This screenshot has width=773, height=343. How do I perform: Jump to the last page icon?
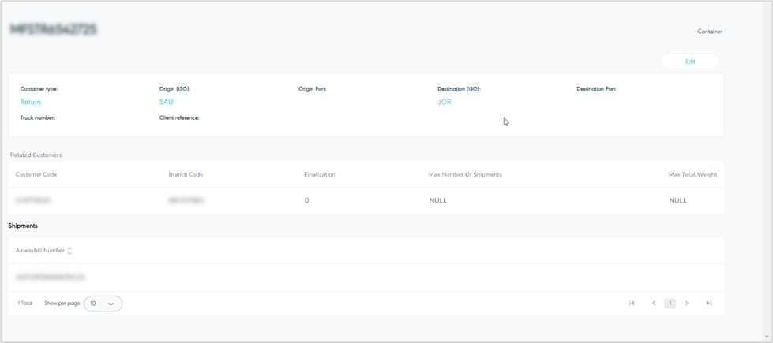[709, 304]
